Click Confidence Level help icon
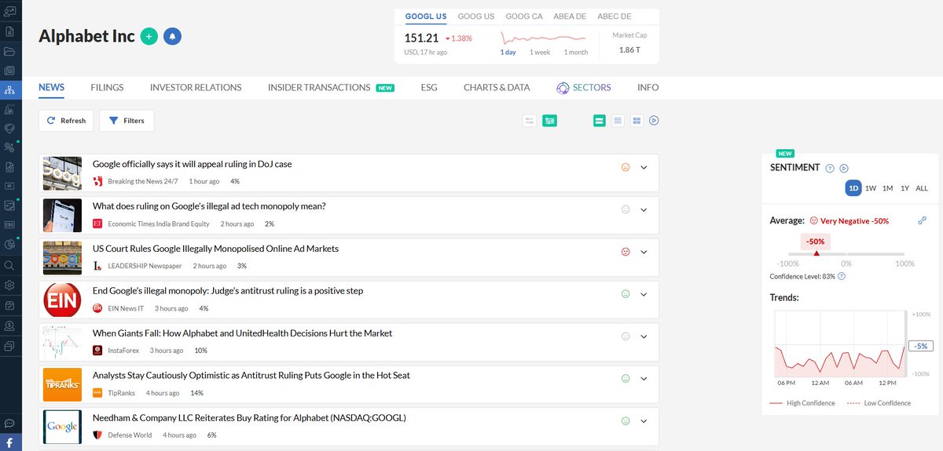This screenshot has width=943, height=451. (x=842, y=276)
